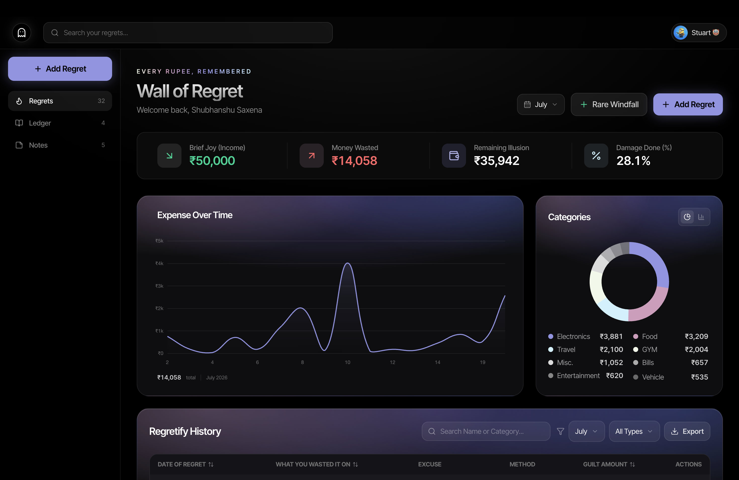Click the Food legend color dot
Viewport: 739px width, 480px height.
(635, 336)
